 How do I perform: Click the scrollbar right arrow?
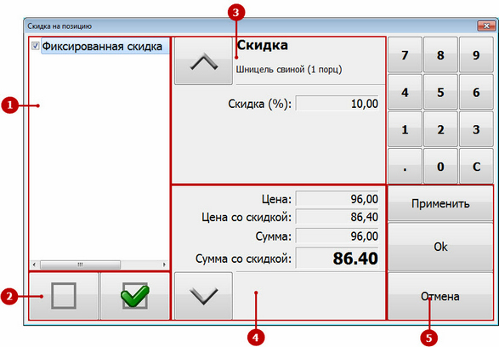(x=164, y=265)
